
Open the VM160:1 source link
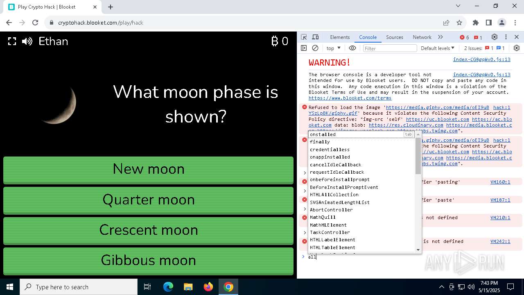point(500,182)
